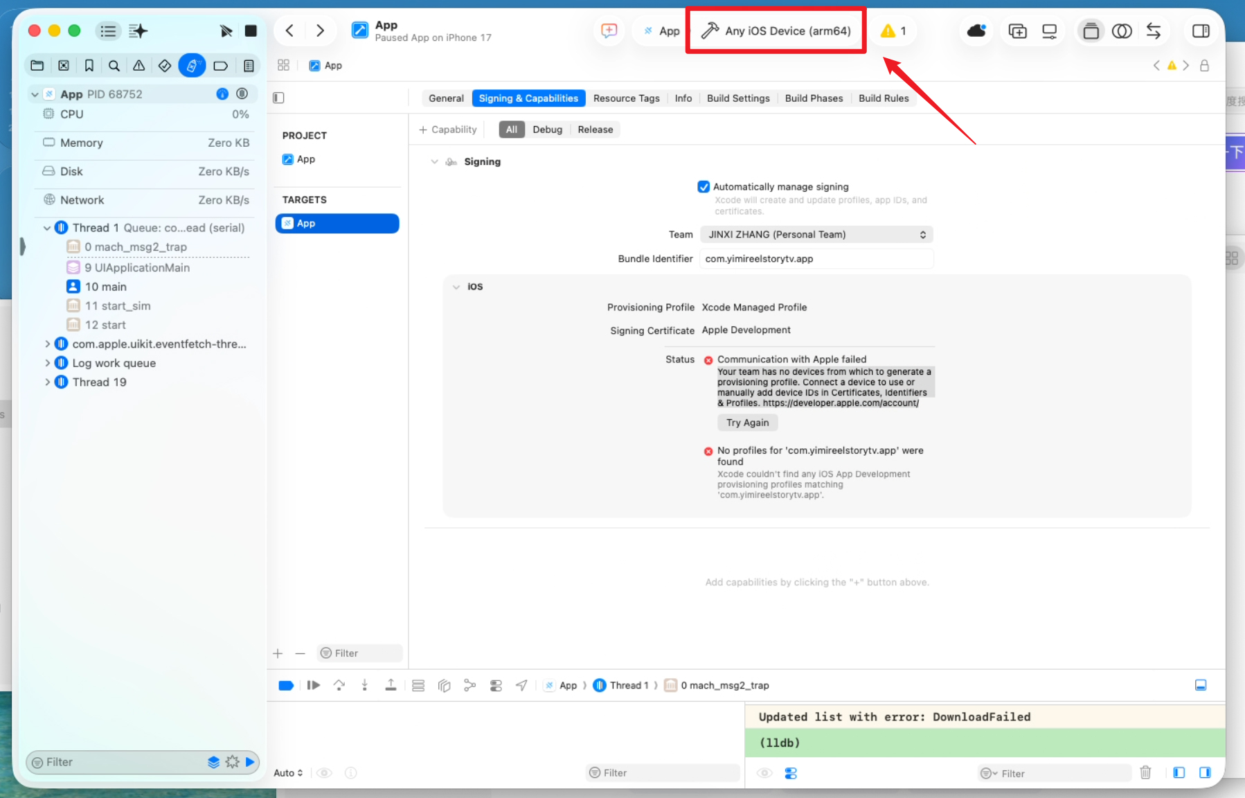Uncheck Automatically manage signing checkbox
This screenshot has height=798, width=1245.
pos(704,186)
